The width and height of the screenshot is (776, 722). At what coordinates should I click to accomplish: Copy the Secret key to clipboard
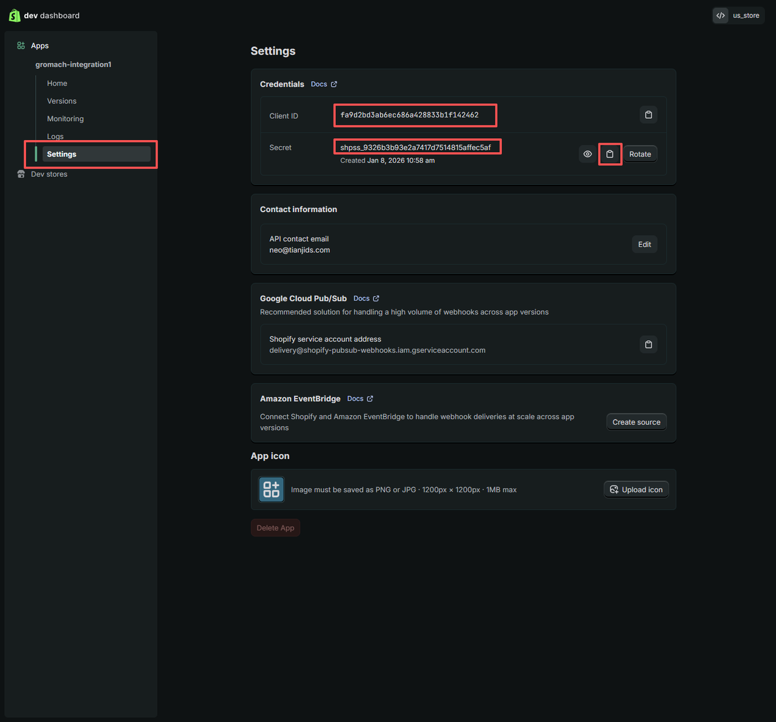pyautogui.click(x=610, y=154)
